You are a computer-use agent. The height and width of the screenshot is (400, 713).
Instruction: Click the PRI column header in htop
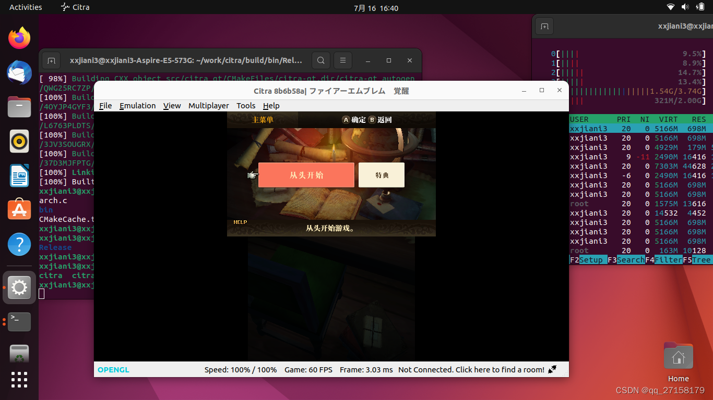point(624,119)
